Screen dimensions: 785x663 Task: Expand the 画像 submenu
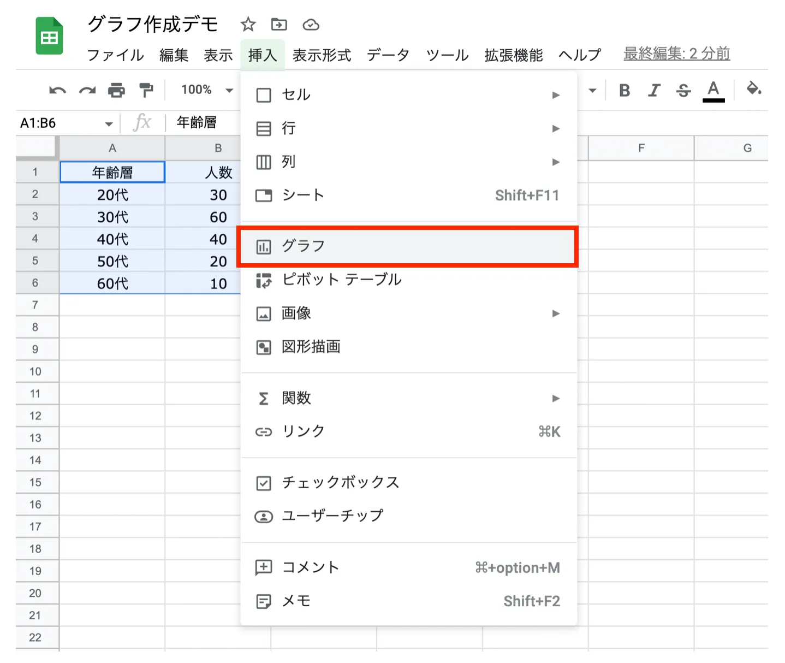pos(408,313)
